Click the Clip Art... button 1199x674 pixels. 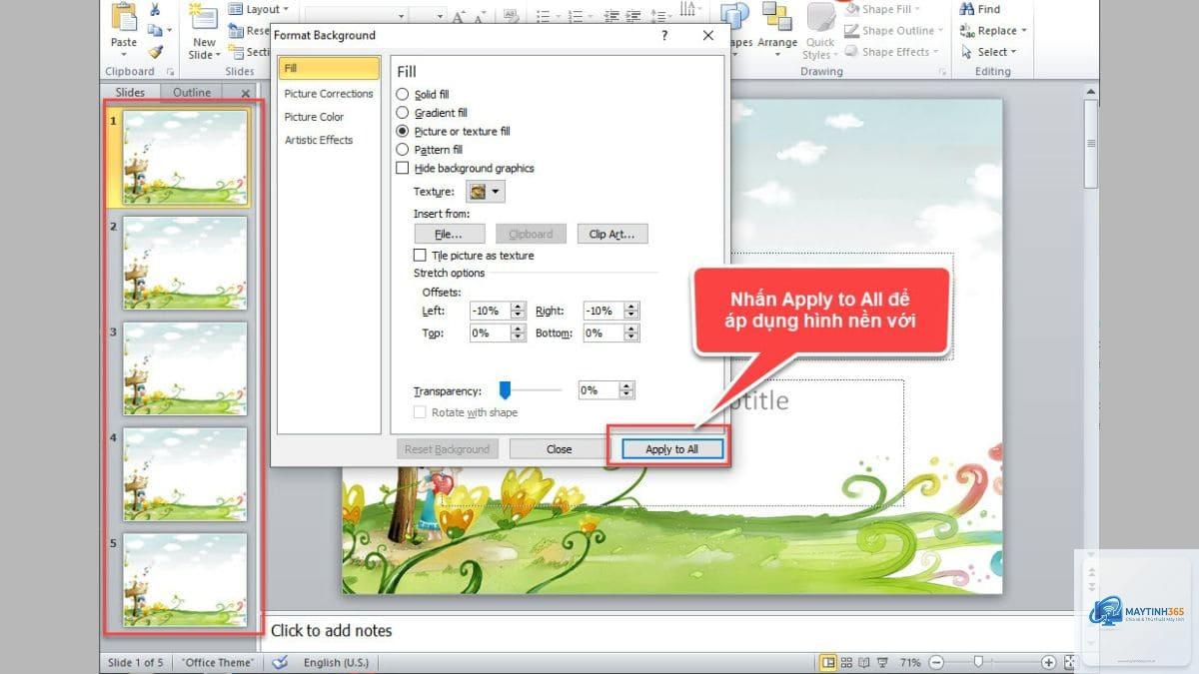(x=612, y=234)
